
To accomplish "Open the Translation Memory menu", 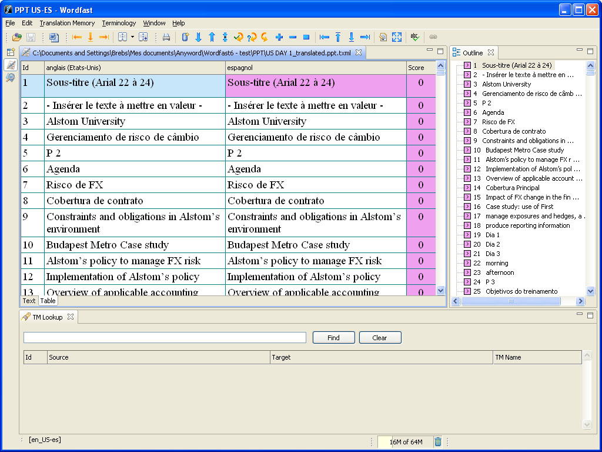I will 67,23.
